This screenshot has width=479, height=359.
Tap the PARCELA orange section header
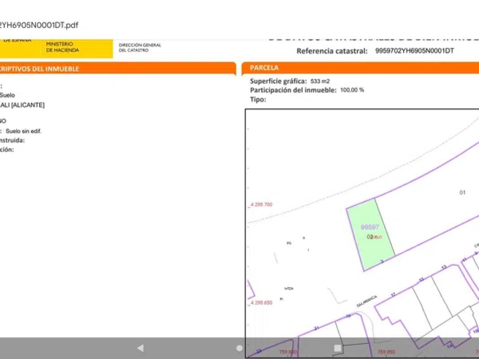click(264, 68)
